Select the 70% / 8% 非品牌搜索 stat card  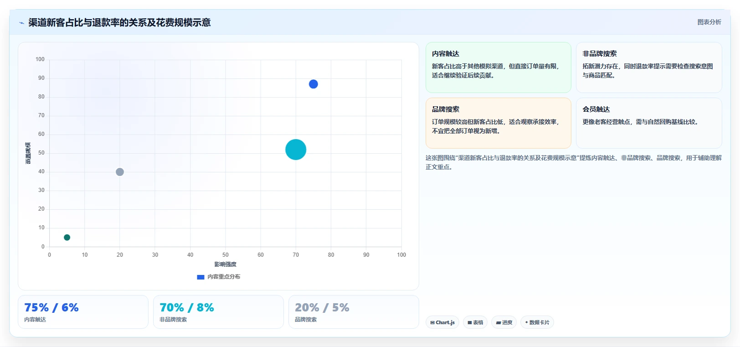coord(218,312)
